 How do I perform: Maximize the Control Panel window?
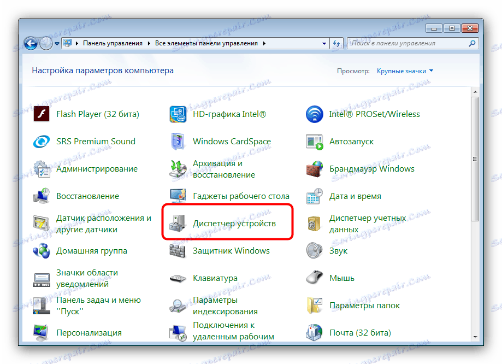click(452, 28)
